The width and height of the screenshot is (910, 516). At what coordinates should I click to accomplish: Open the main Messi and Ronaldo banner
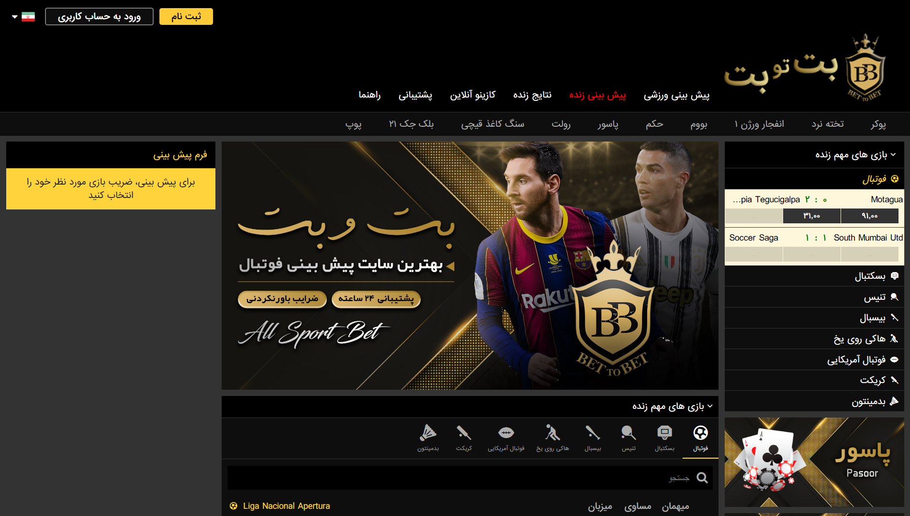[x=470, y=265]
